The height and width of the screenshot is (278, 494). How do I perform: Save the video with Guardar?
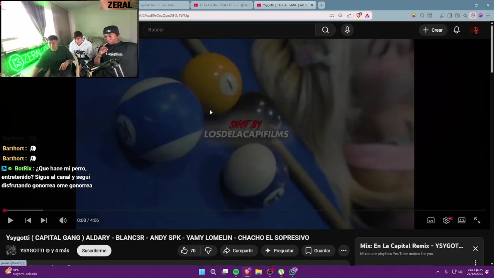318,251
